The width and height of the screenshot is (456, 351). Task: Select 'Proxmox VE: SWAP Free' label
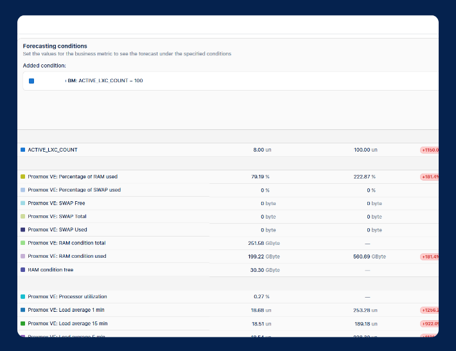pos(57,203)
